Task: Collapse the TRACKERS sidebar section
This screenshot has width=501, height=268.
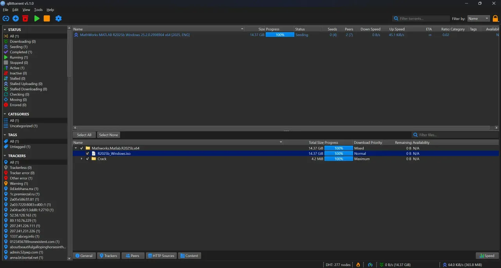Action: point(5,156)
